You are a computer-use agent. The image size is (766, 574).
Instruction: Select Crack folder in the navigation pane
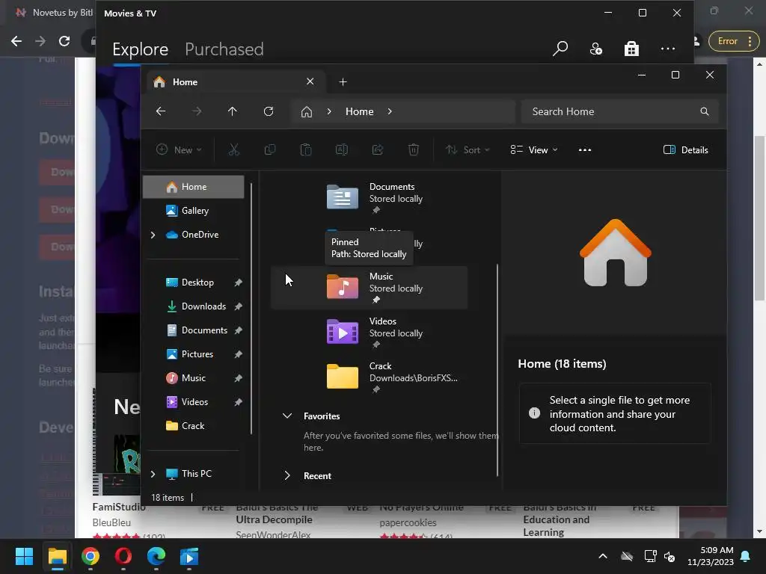194,426
